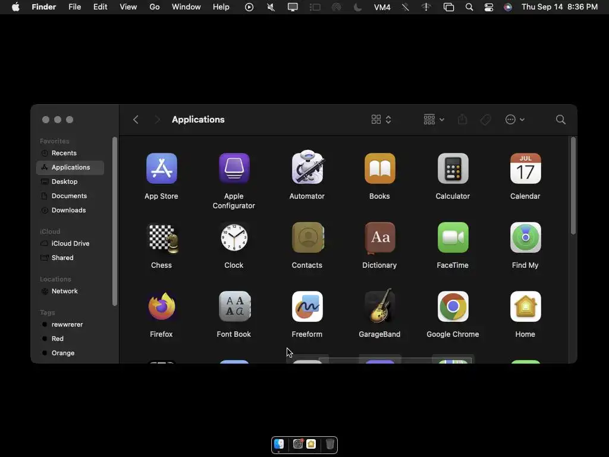Select the Orange tag
This screenshot has height=457, width=609.
[x=70, y=353]
